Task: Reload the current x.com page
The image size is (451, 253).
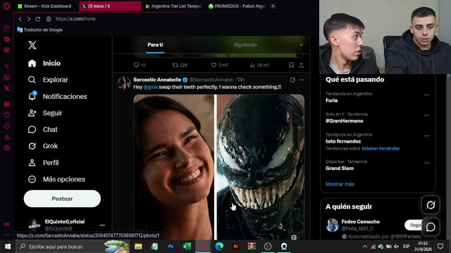Action: (38, 19)
